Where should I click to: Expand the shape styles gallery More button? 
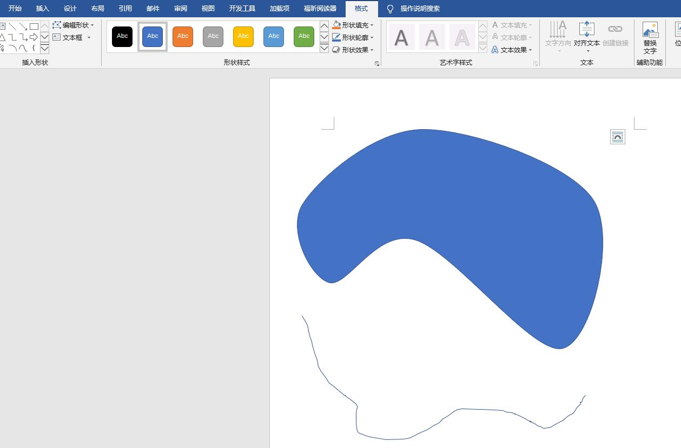(324, 49)
